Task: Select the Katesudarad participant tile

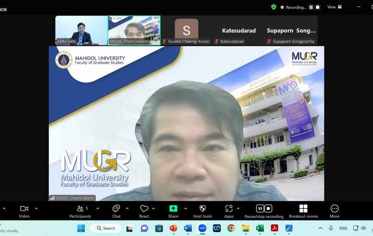Action: point(239,30)
